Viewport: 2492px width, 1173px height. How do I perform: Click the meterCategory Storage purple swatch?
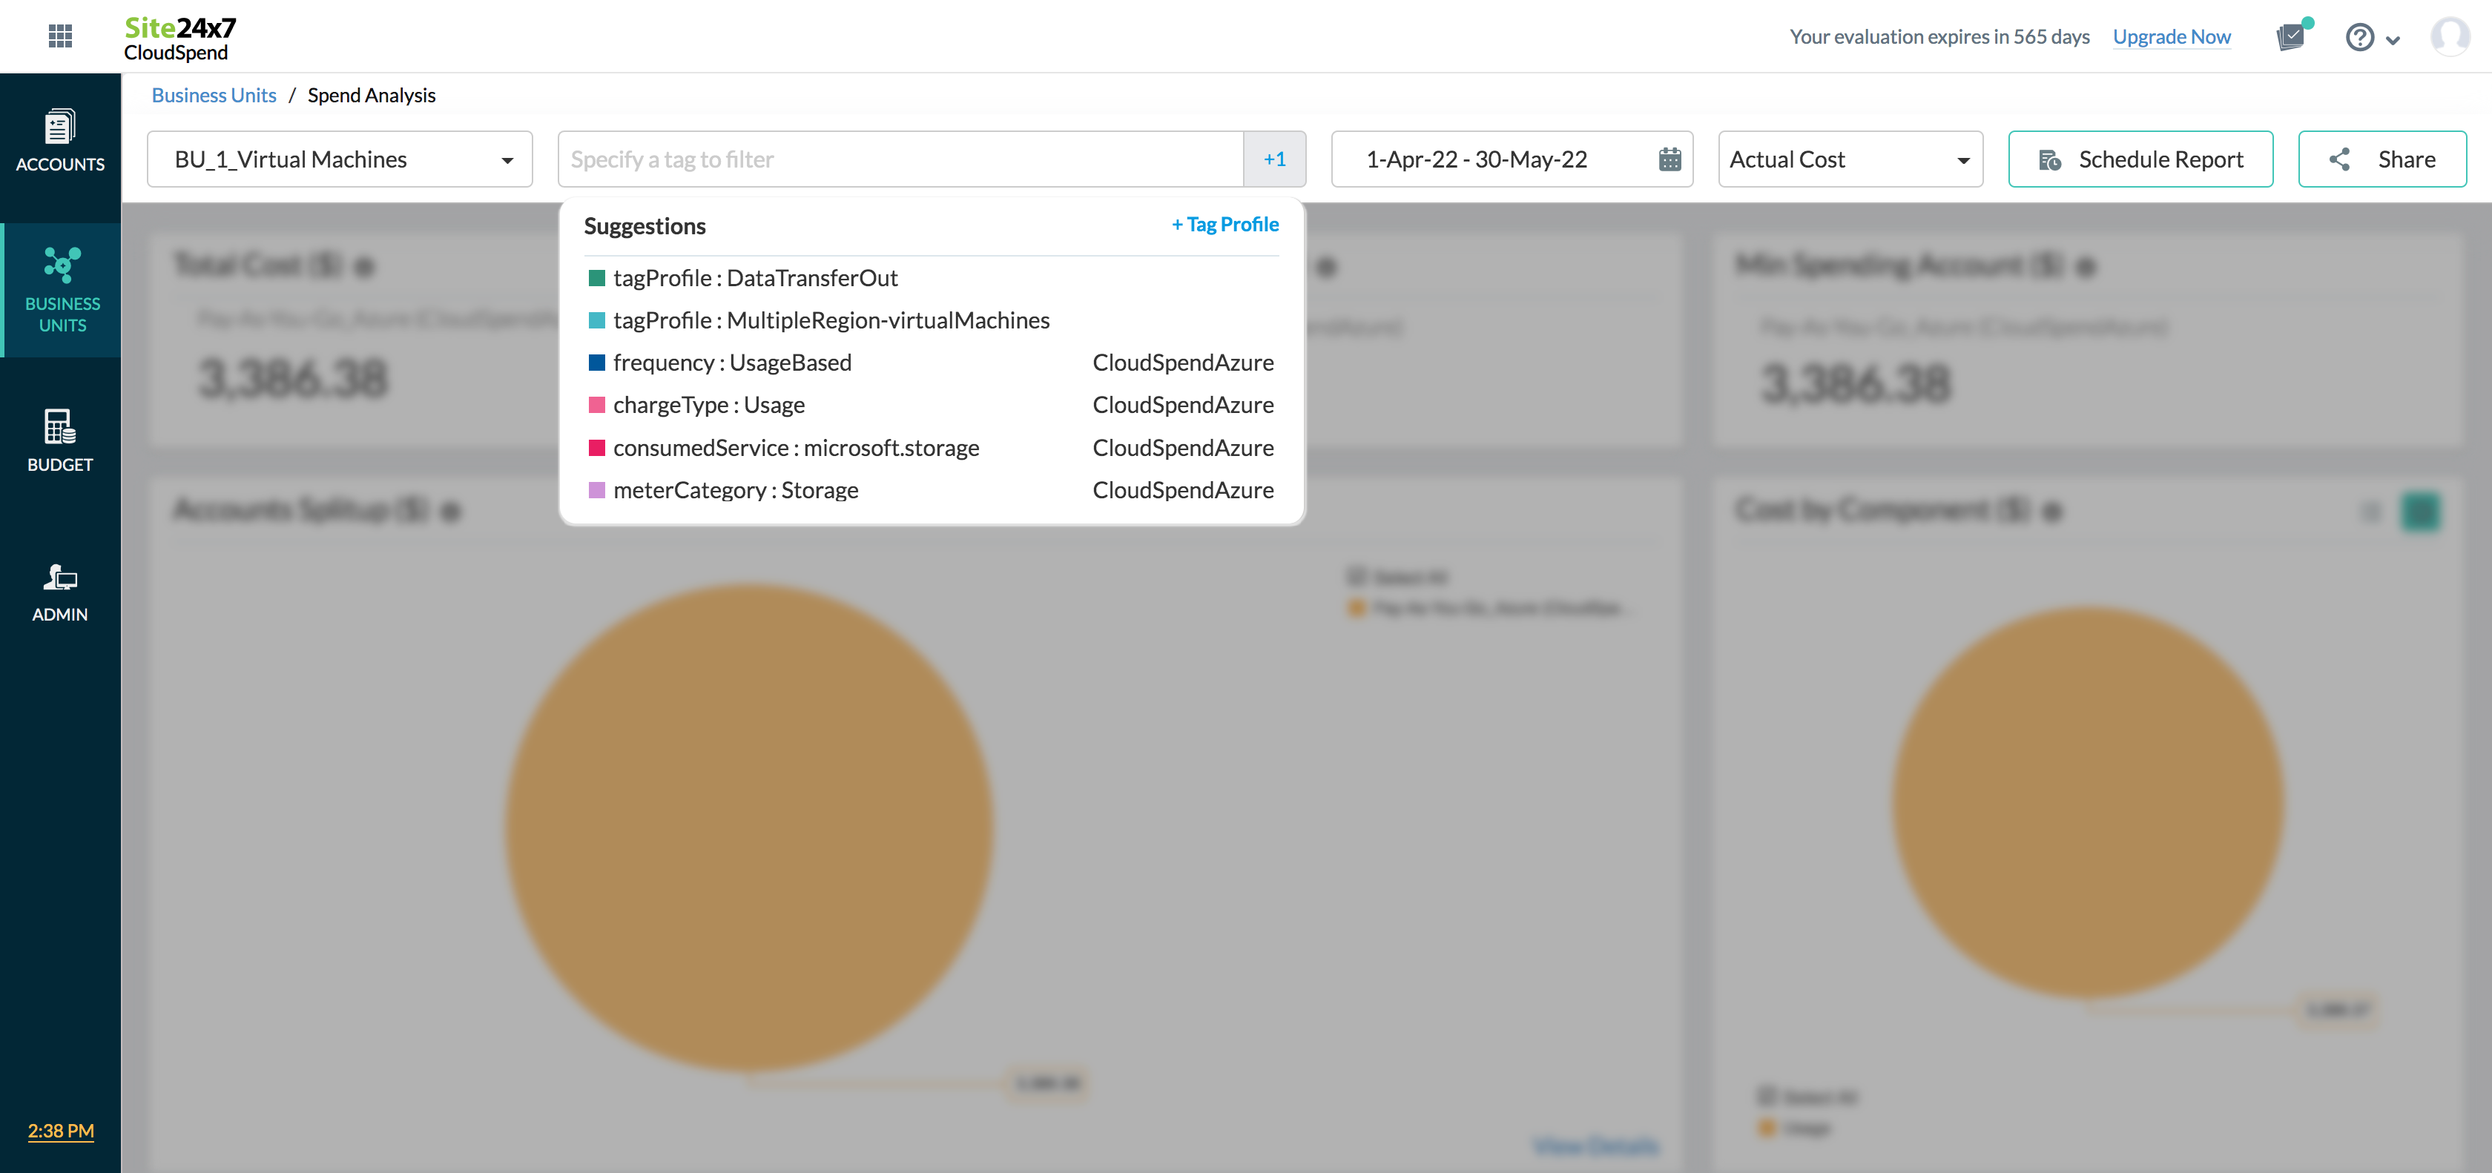[597, 490]
